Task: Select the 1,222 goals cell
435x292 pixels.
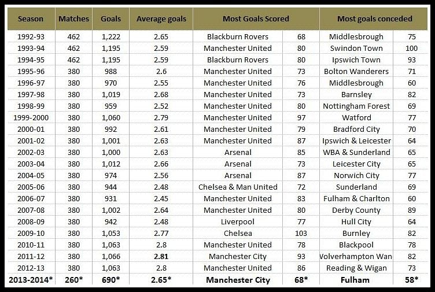Action: point(111,36)
